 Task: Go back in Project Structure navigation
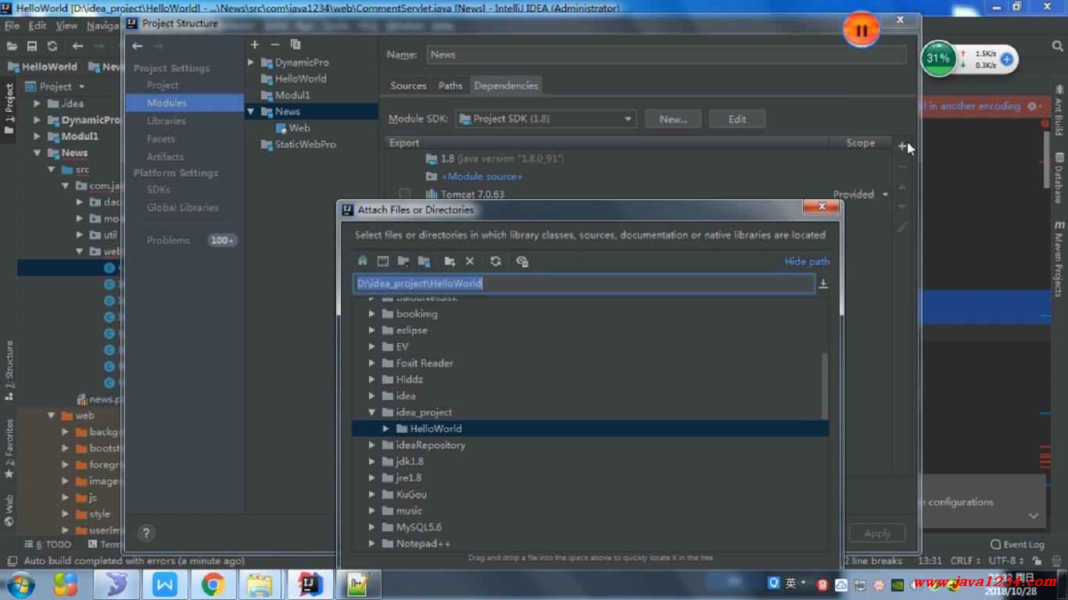(x=138, y=46)
